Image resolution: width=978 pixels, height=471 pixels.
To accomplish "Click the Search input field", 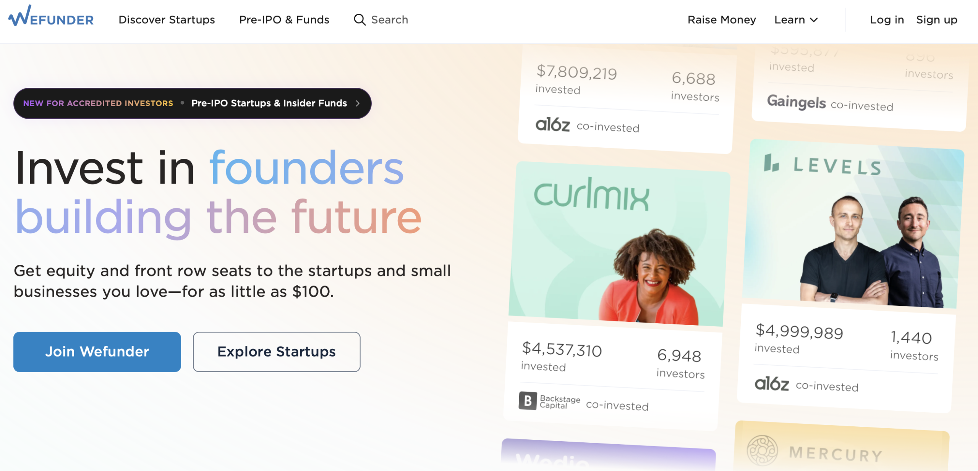I will (x=390, y=19).
